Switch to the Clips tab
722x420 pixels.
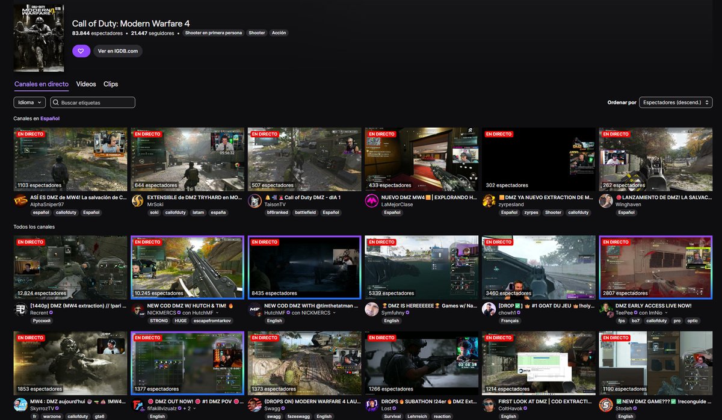[x=111, y=84]
